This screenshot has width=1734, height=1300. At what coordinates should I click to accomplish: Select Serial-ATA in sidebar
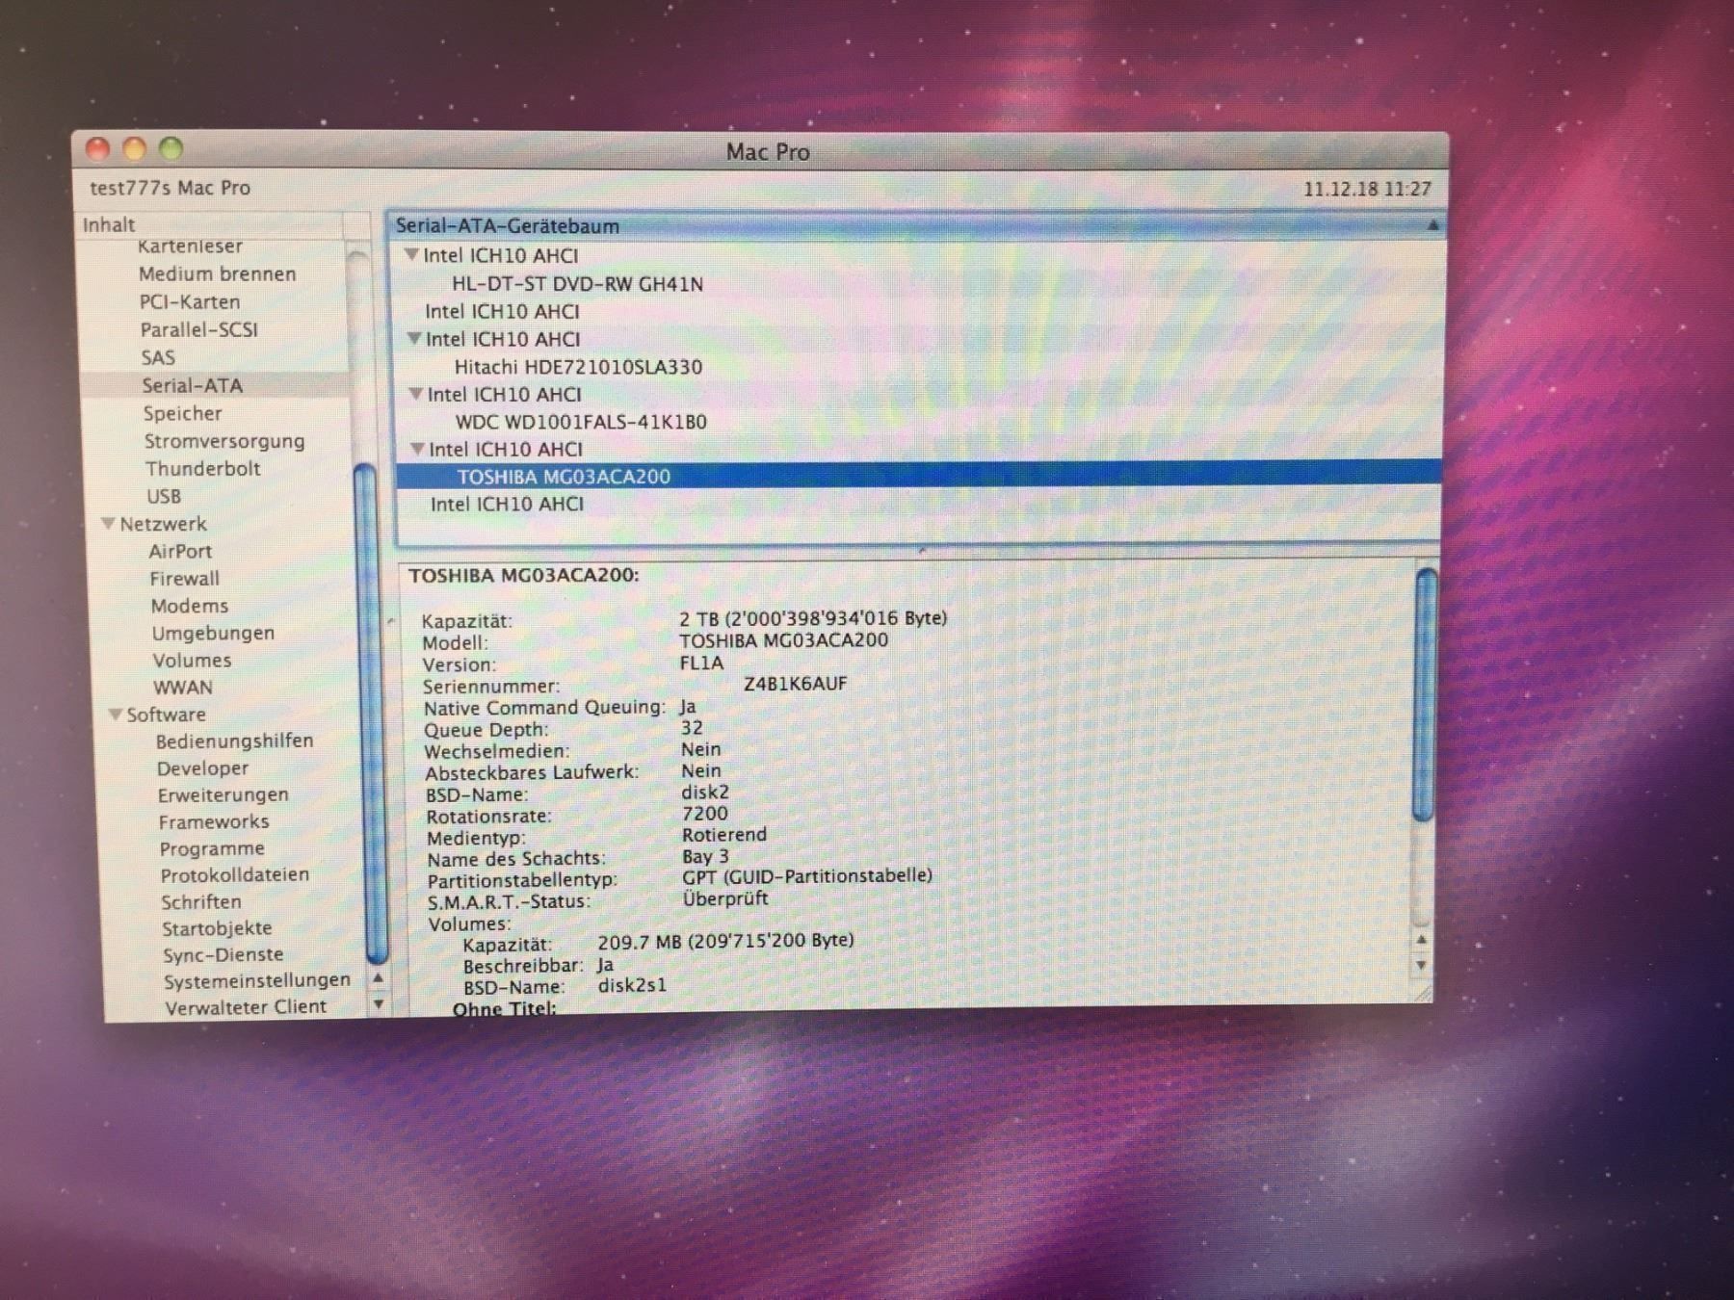(x=192, y=385)
